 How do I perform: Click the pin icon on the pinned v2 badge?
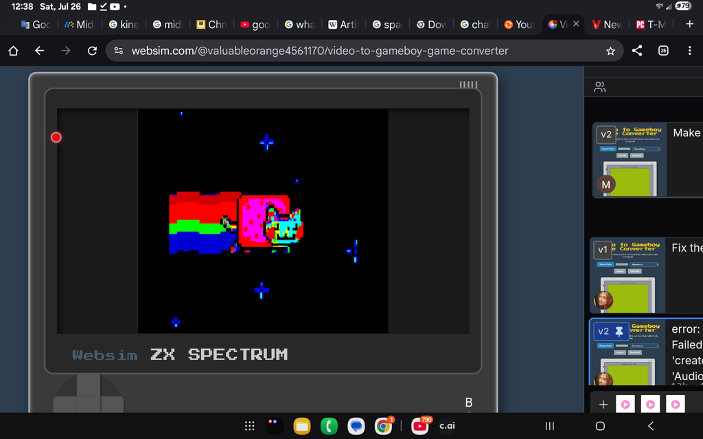(x=619, y=331)
